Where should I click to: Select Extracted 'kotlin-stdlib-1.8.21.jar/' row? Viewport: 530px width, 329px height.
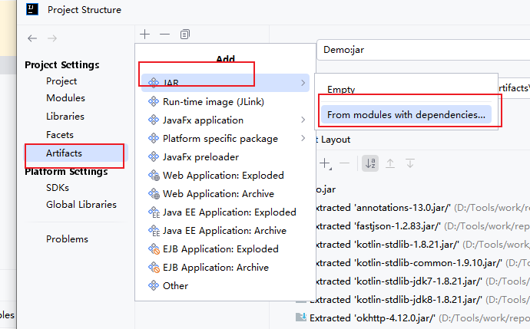pyautogui.click(x=422, y=245)
